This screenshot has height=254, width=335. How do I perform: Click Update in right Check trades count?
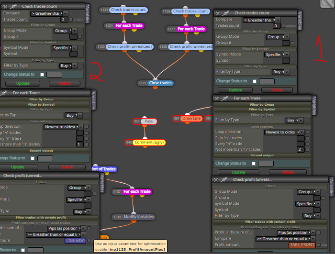click(235, 90)
